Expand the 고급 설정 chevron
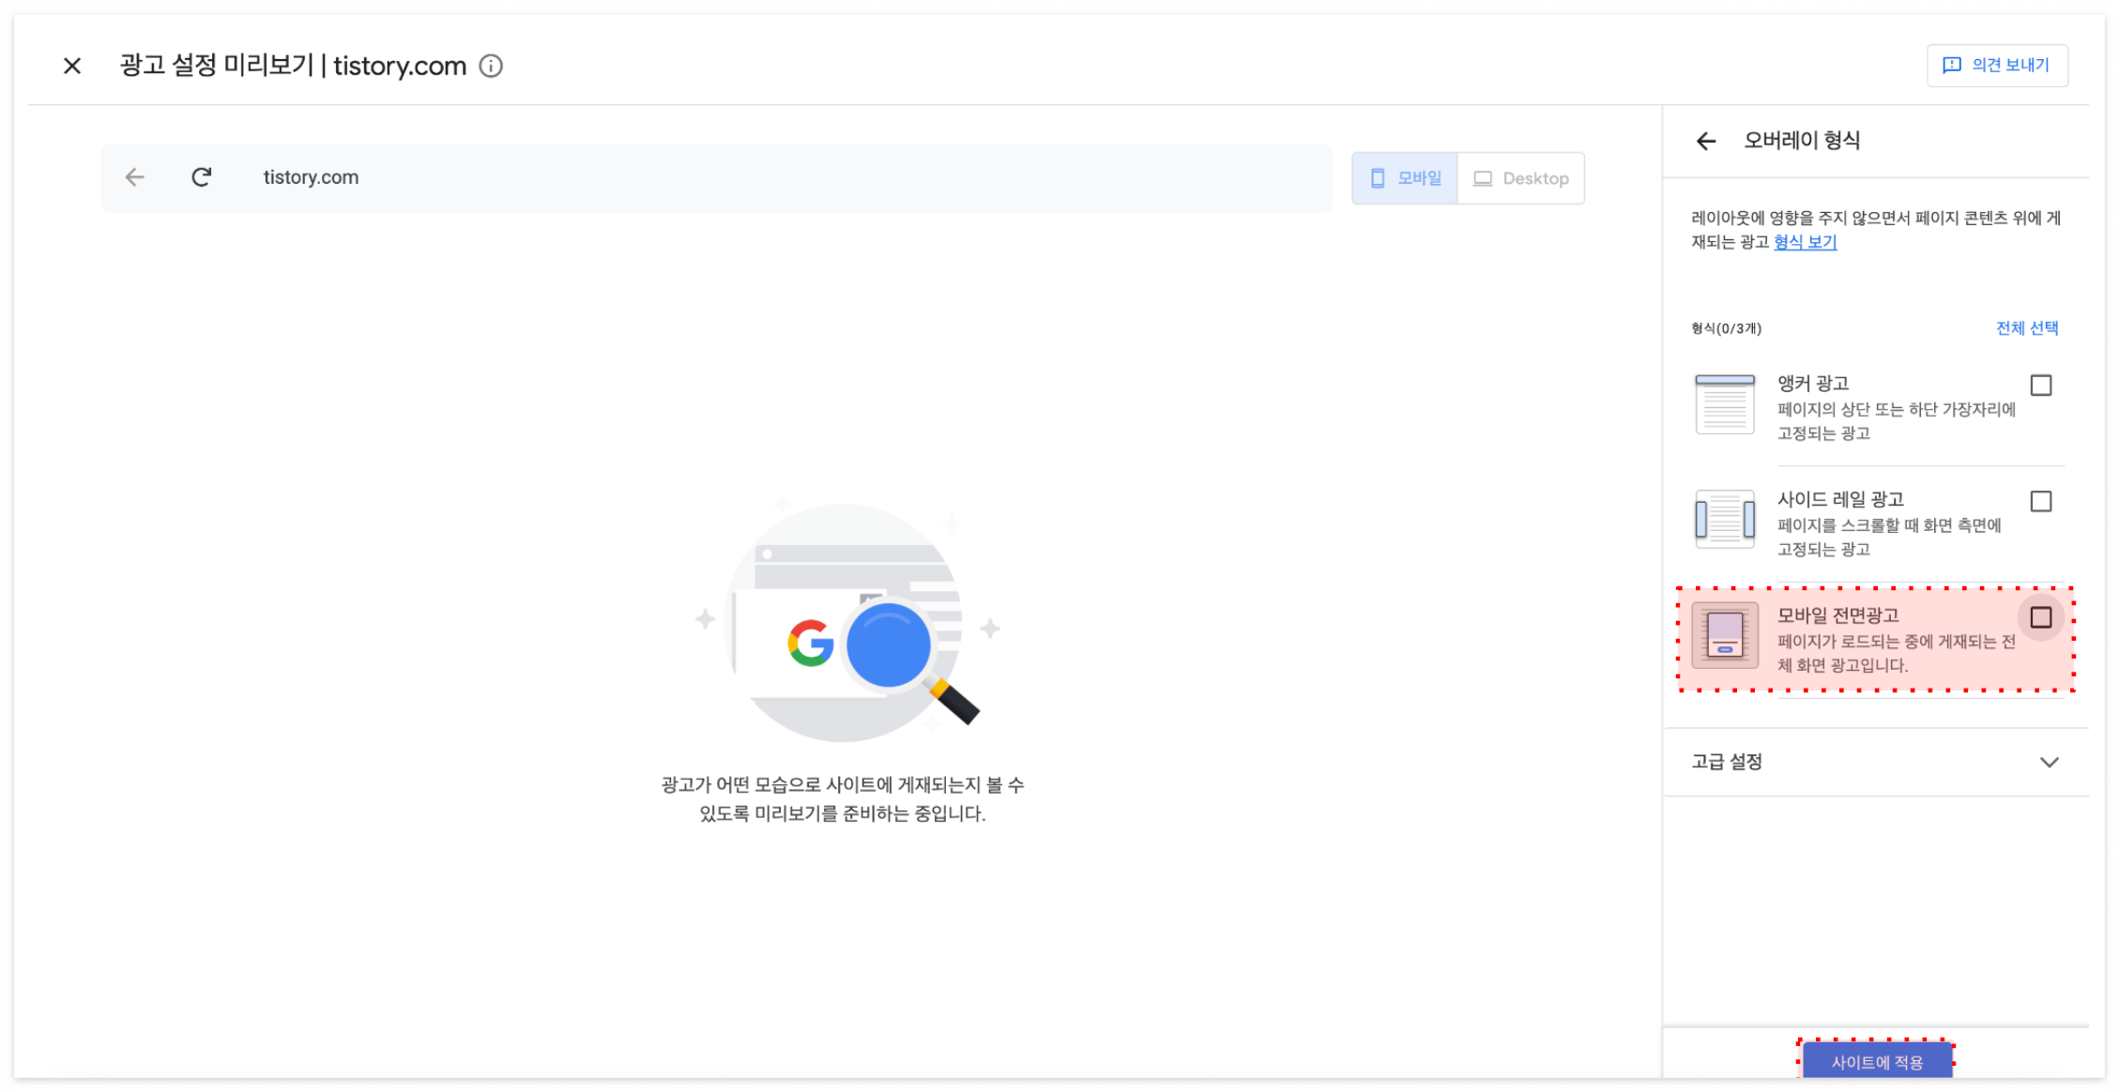 pyautogui.click(x=2049, y=763)
